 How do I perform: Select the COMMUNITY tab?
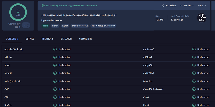click(x=86, y=39)
